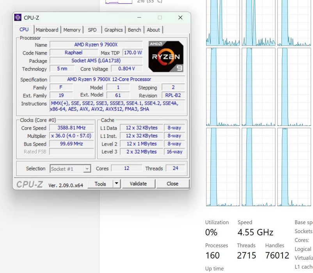Click the Ext. Model value 61
This screenshot has width=313, height=273.
pyautogui.click(x=118, y=95)
